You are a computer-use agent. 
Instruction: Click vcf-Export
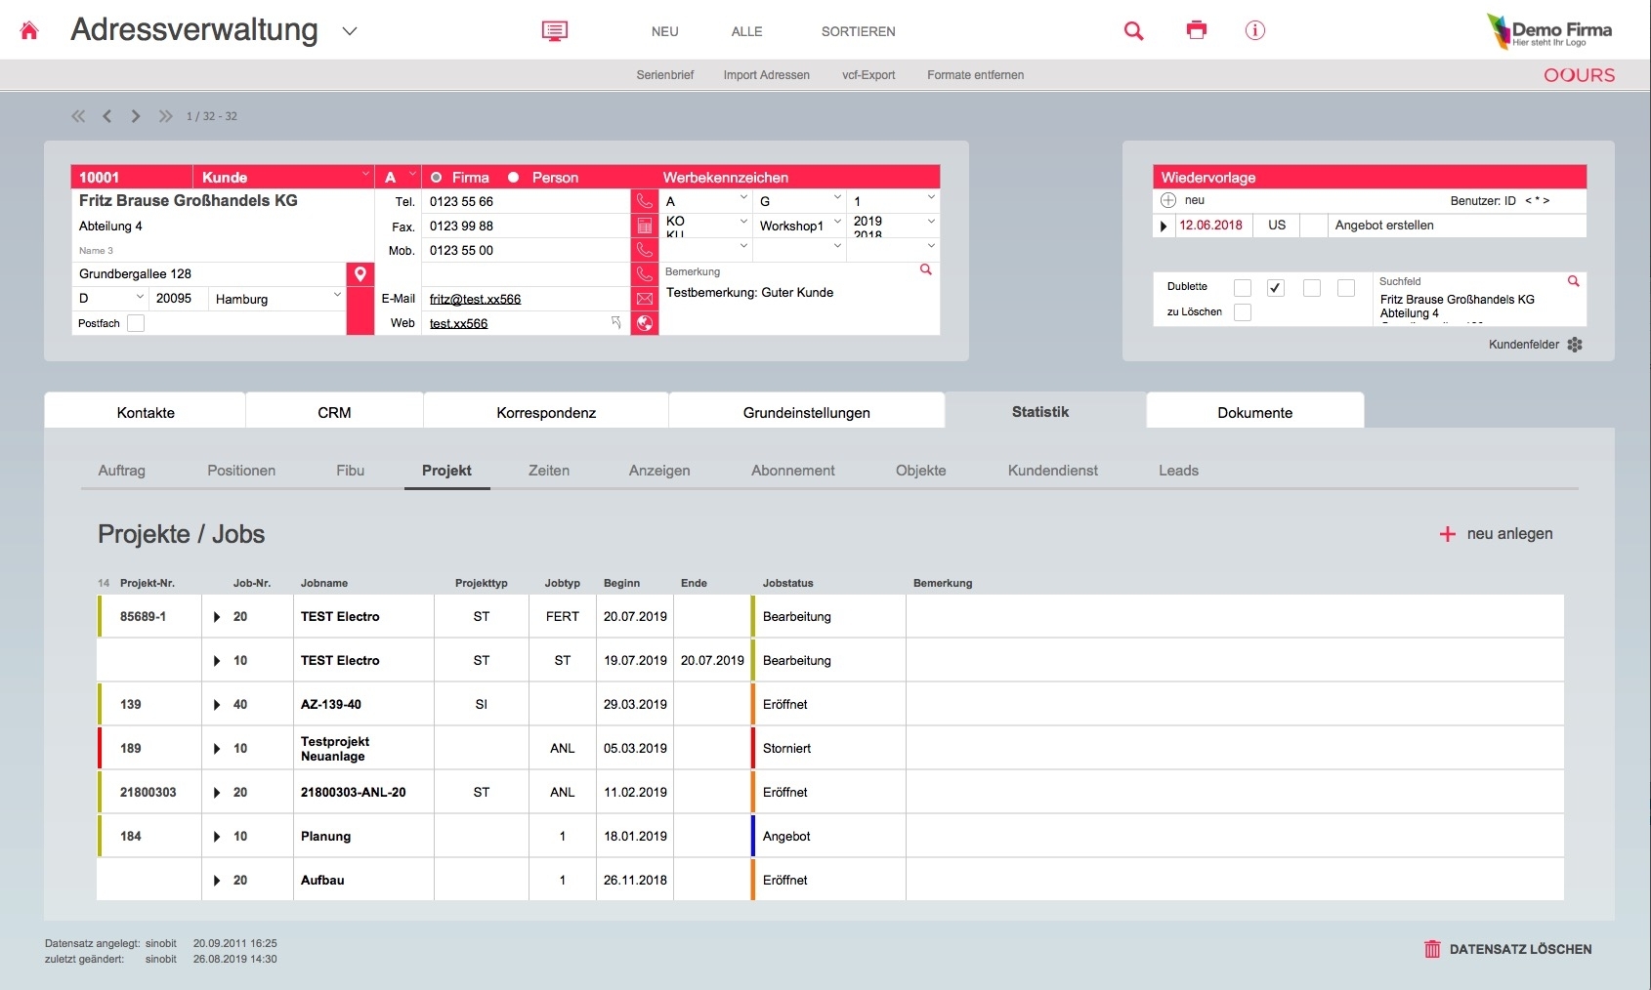(x=868, y=75)
